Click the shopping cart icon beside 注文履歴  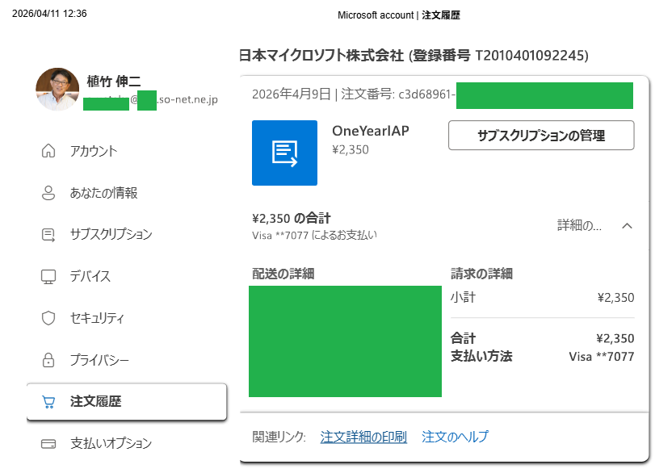point(48,402)
